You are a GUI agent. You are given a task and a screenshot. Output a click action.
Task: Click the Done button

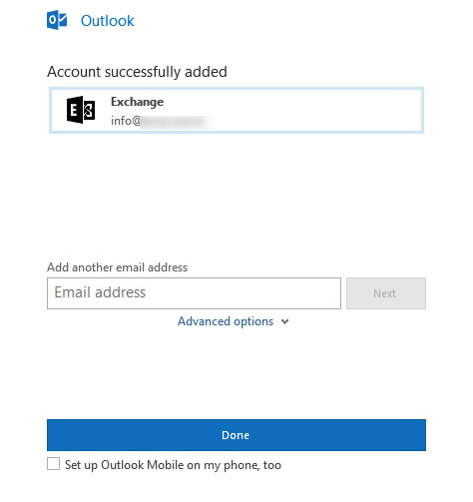pos(236,435)
